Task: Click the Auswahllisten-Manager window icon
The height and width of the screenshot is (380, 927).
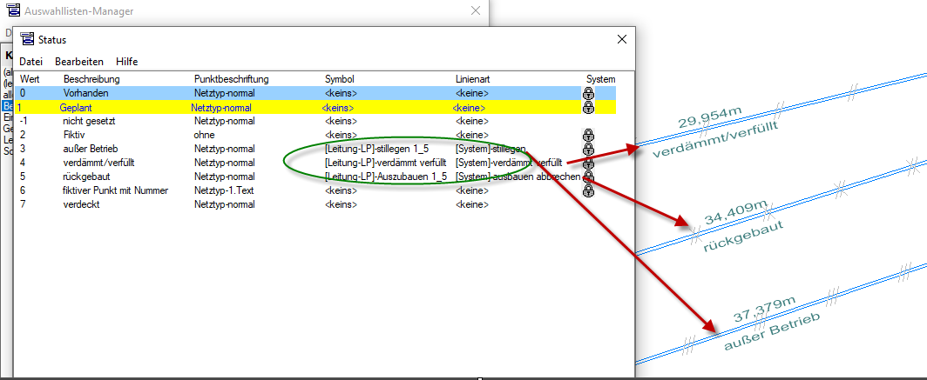Action: tap(12, 11)
